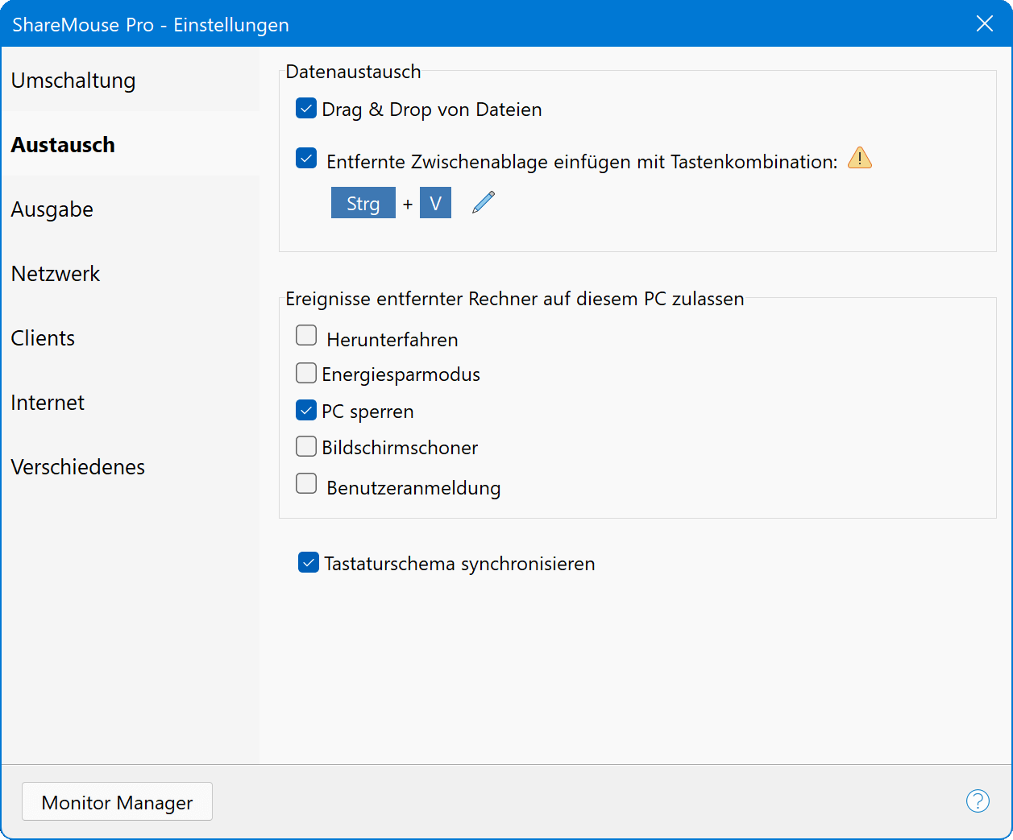Go to the Netzwerk tab
Viewport: 1013px width, 840px height.
(x=131, y=273)
